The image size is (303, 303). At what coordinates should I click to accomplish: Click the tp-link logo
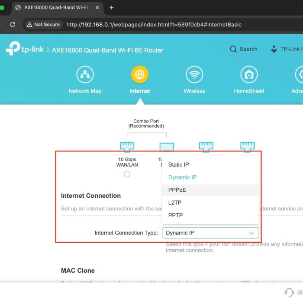click(25, 48)
